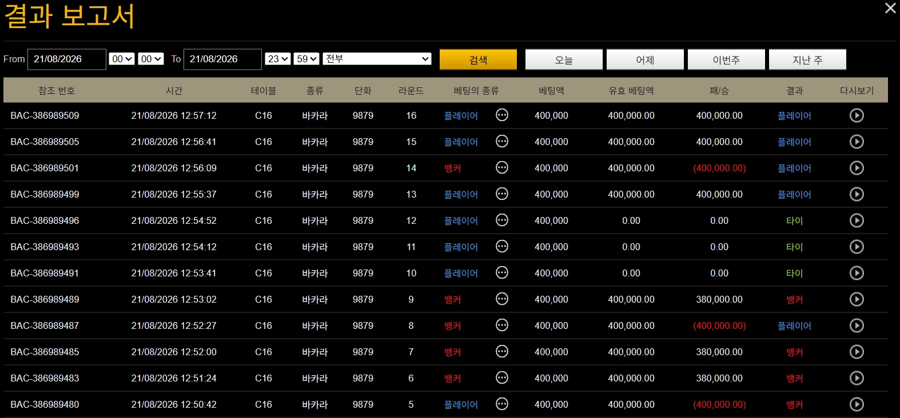Replay round 6 via its play icon

tap(857, 378)
